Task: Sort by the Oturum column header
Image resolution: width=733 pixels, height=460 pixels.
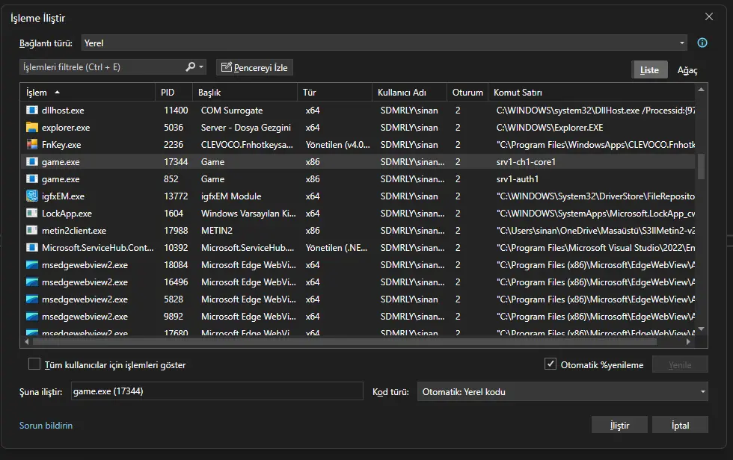Action: [x=467, y=93]
